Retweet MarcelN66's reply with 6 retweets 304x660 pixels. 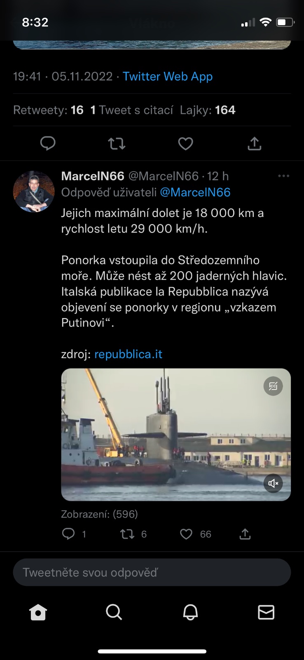coord(127,534)
